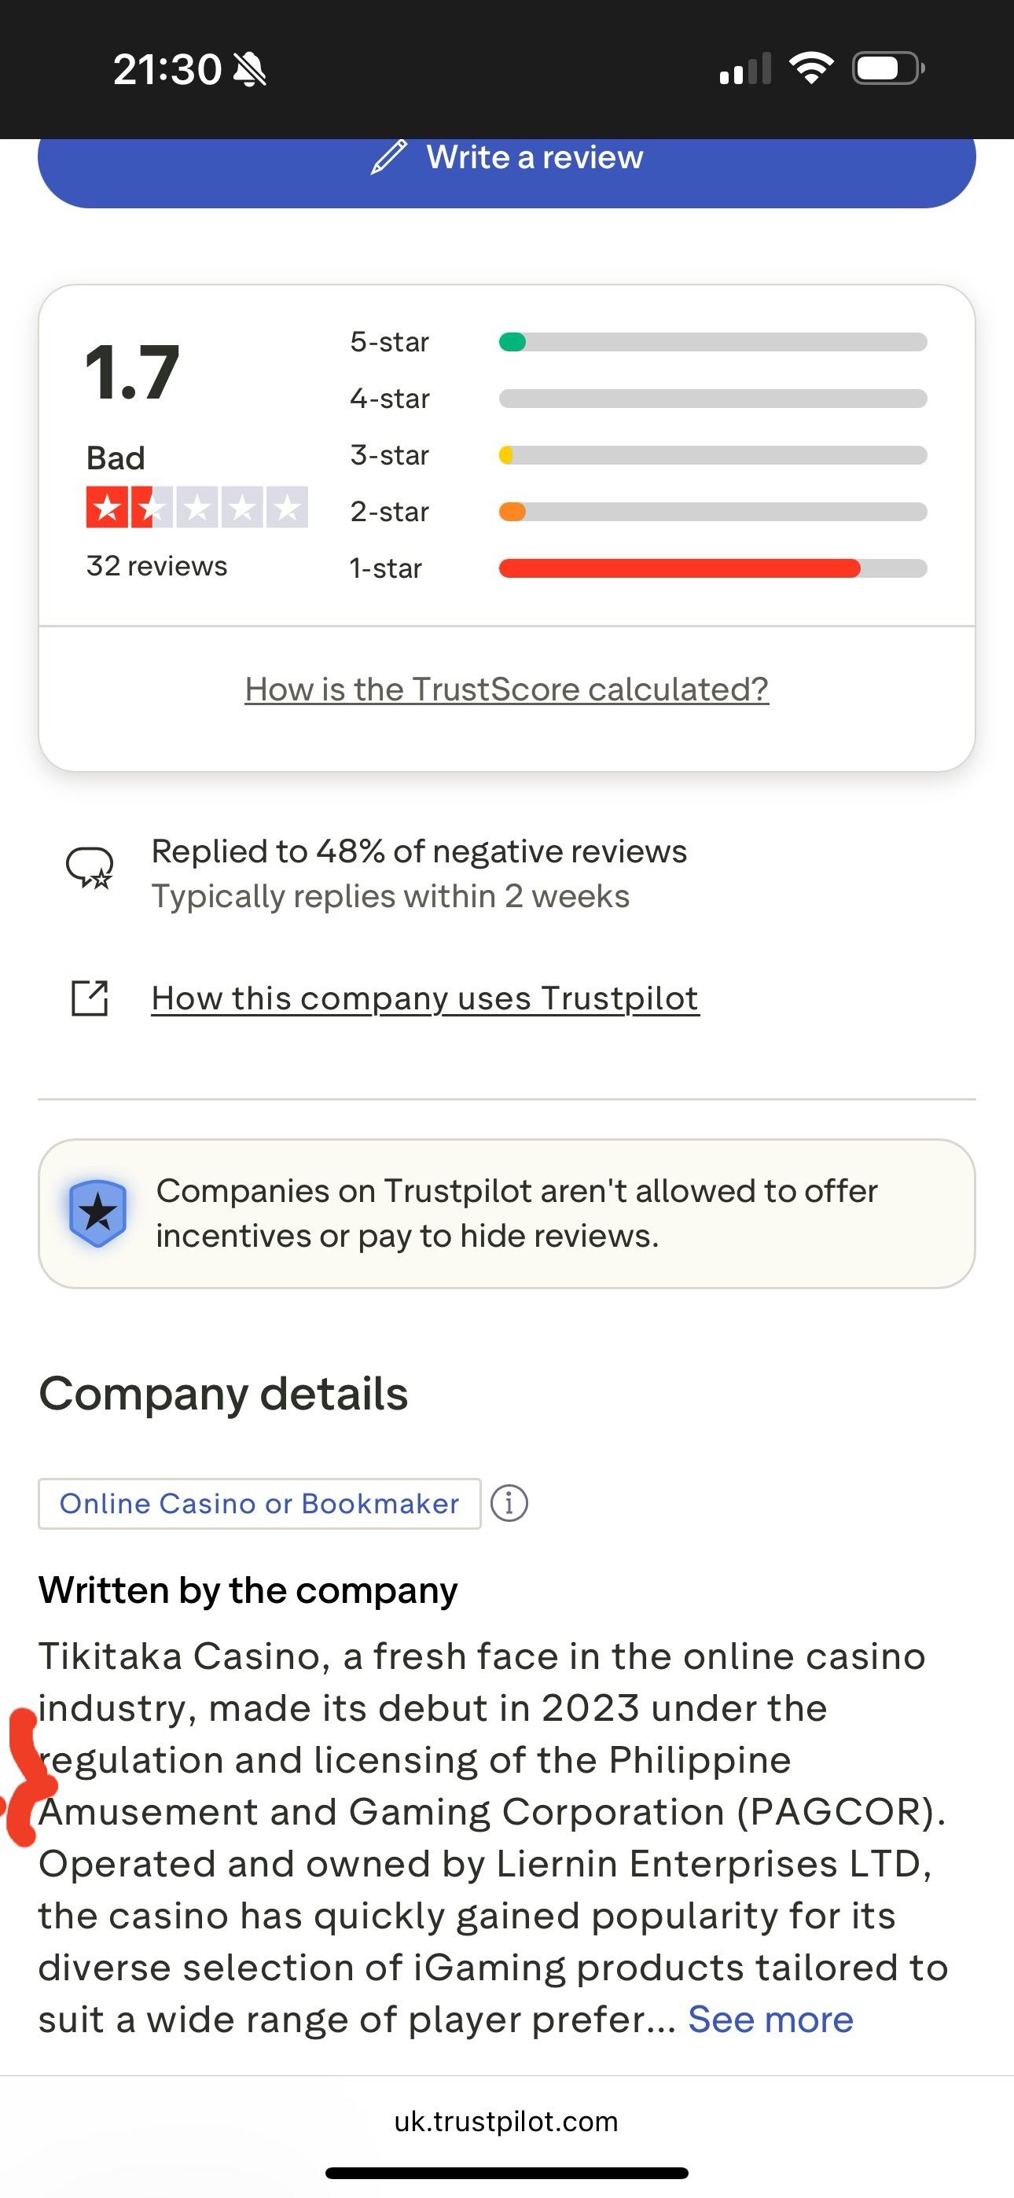1014x2198 pixels.
Task: Filter reviews by 4-star rating row
Action: (x=389, y=399)
